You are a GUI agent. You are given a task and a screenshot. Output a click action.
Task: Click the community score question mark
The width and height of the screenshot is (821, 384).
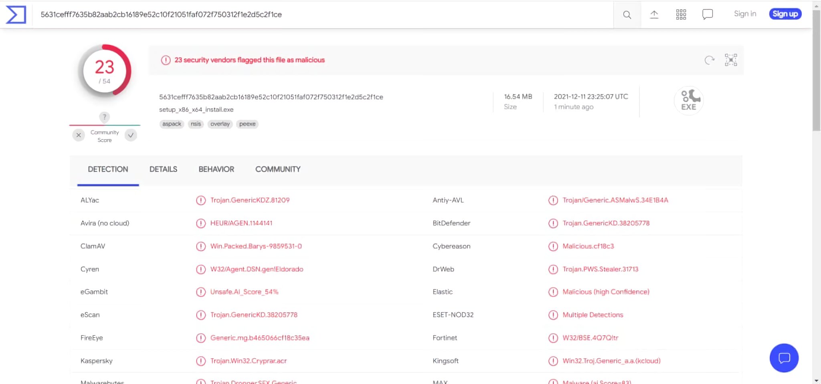click(x=104, y=117)
